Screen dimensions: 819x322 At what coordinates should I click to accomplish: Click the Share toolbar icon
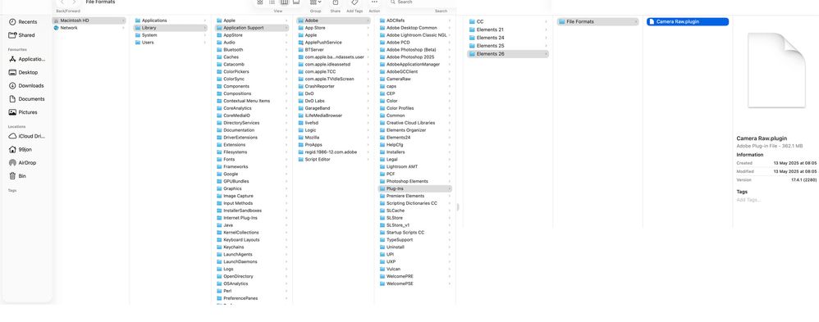(x=336, y=2)
